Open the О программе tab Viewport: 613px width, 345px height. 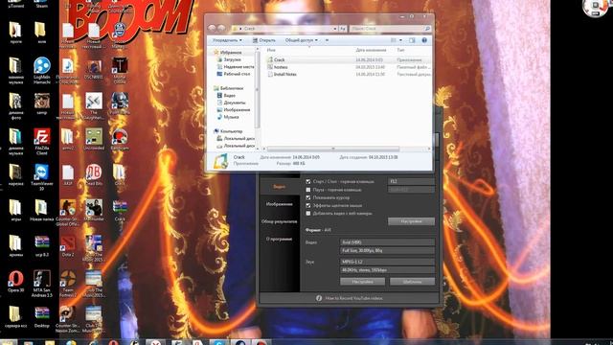[x=279, y=239]
